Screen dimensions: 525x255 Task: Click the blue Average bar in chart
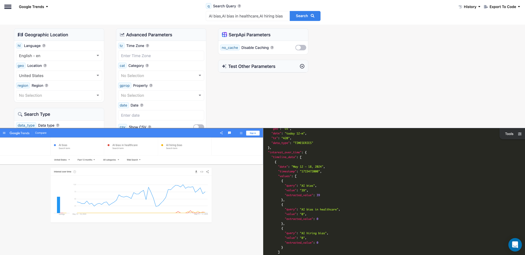pos(59,205)
